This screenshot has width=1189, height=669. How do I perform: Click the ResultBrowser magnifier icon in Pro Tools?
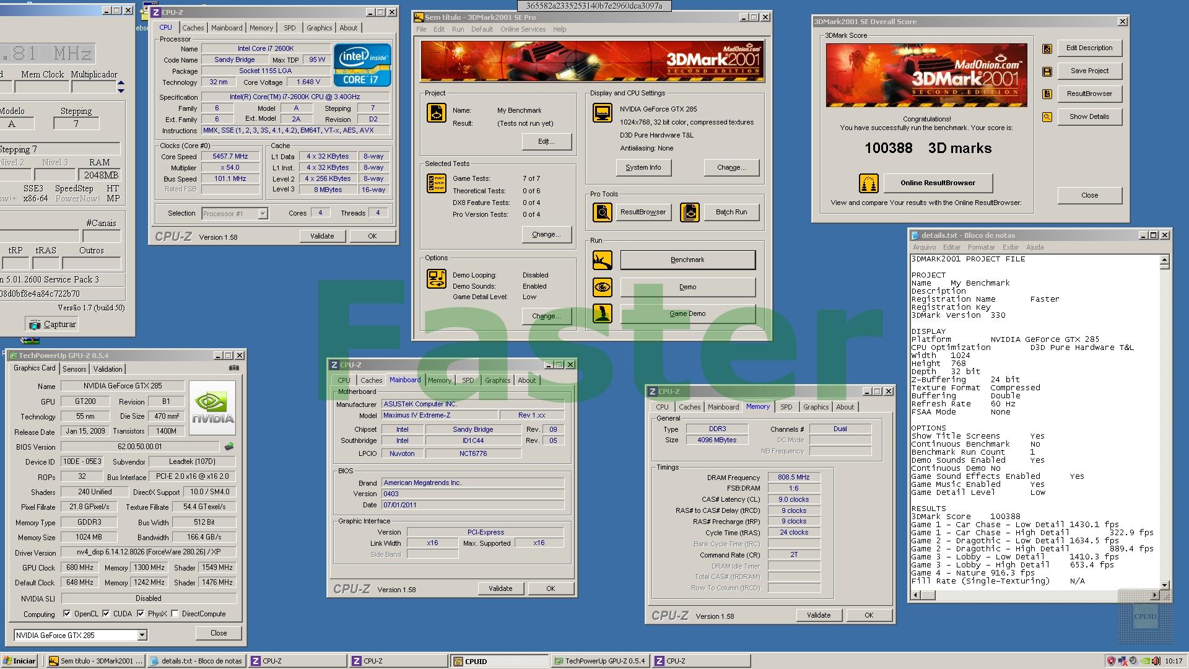602,212
